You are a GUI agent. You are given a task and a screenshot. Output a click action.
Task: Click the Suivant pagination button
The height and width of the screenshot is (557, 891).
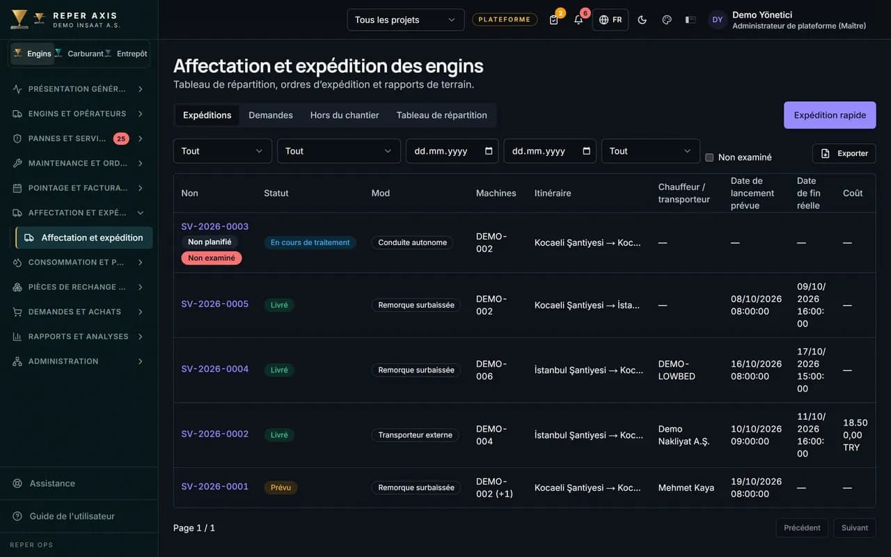[x=855, y=528]
